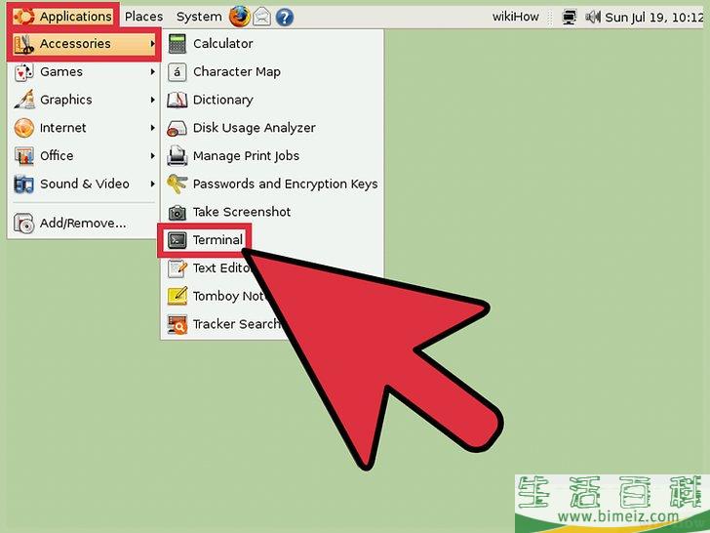Viewport: 710px width, 533px height.
Task: Select Character Map from Accessories
Action: (236, 72)
